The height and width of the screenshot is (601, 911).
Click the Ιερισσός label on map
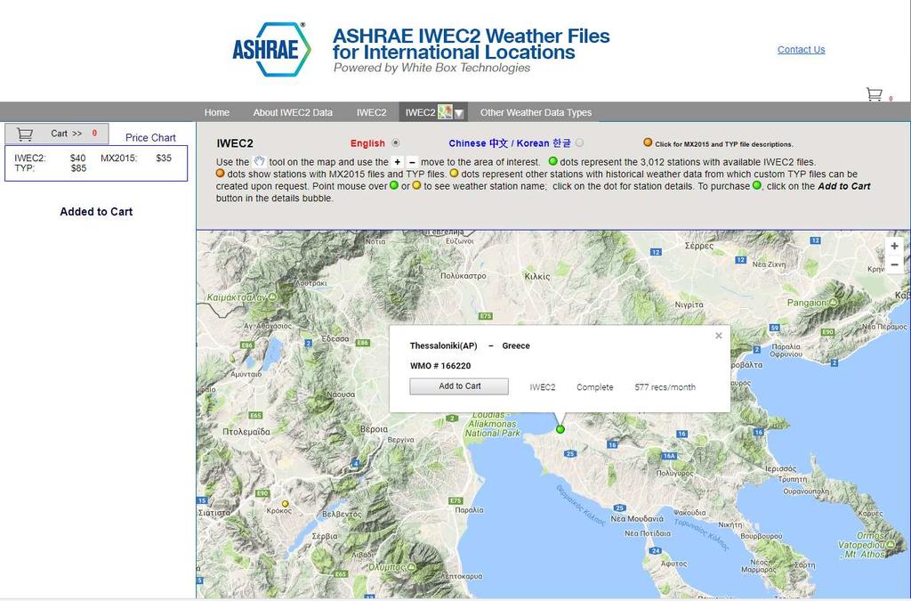781,468
